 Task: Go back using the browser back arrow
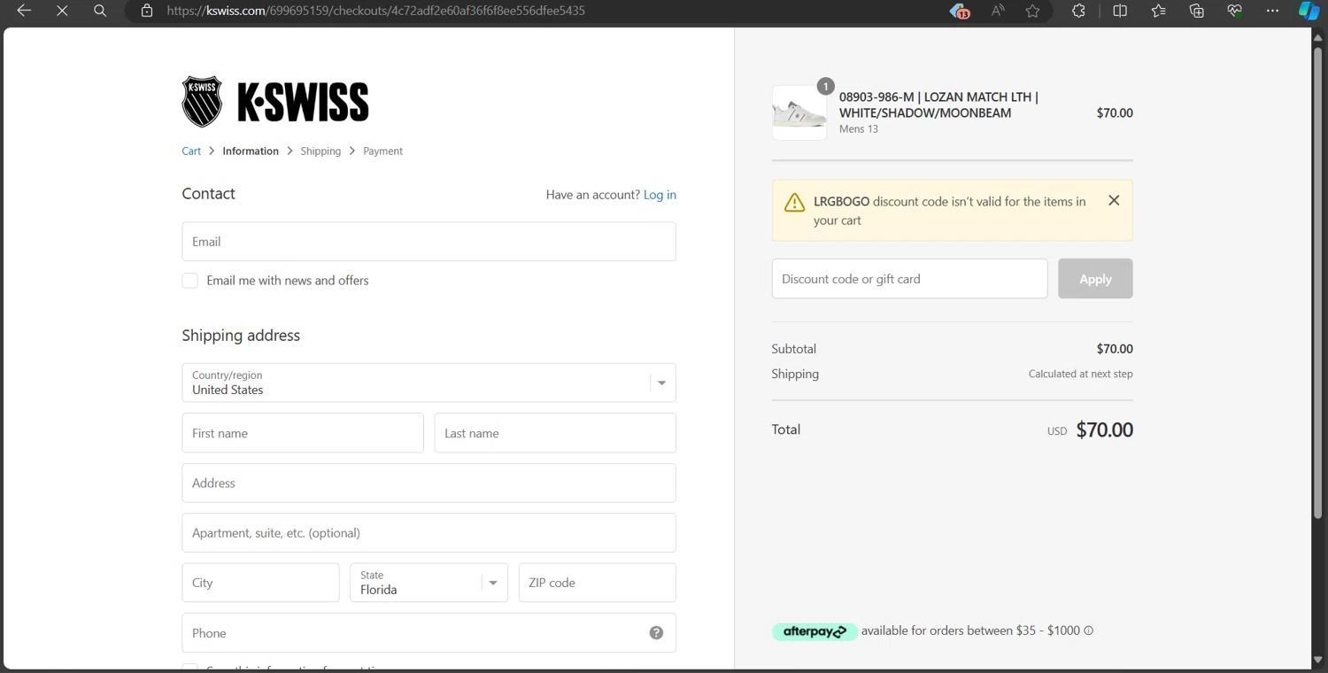pyautogui.click(x=24, y=11)
